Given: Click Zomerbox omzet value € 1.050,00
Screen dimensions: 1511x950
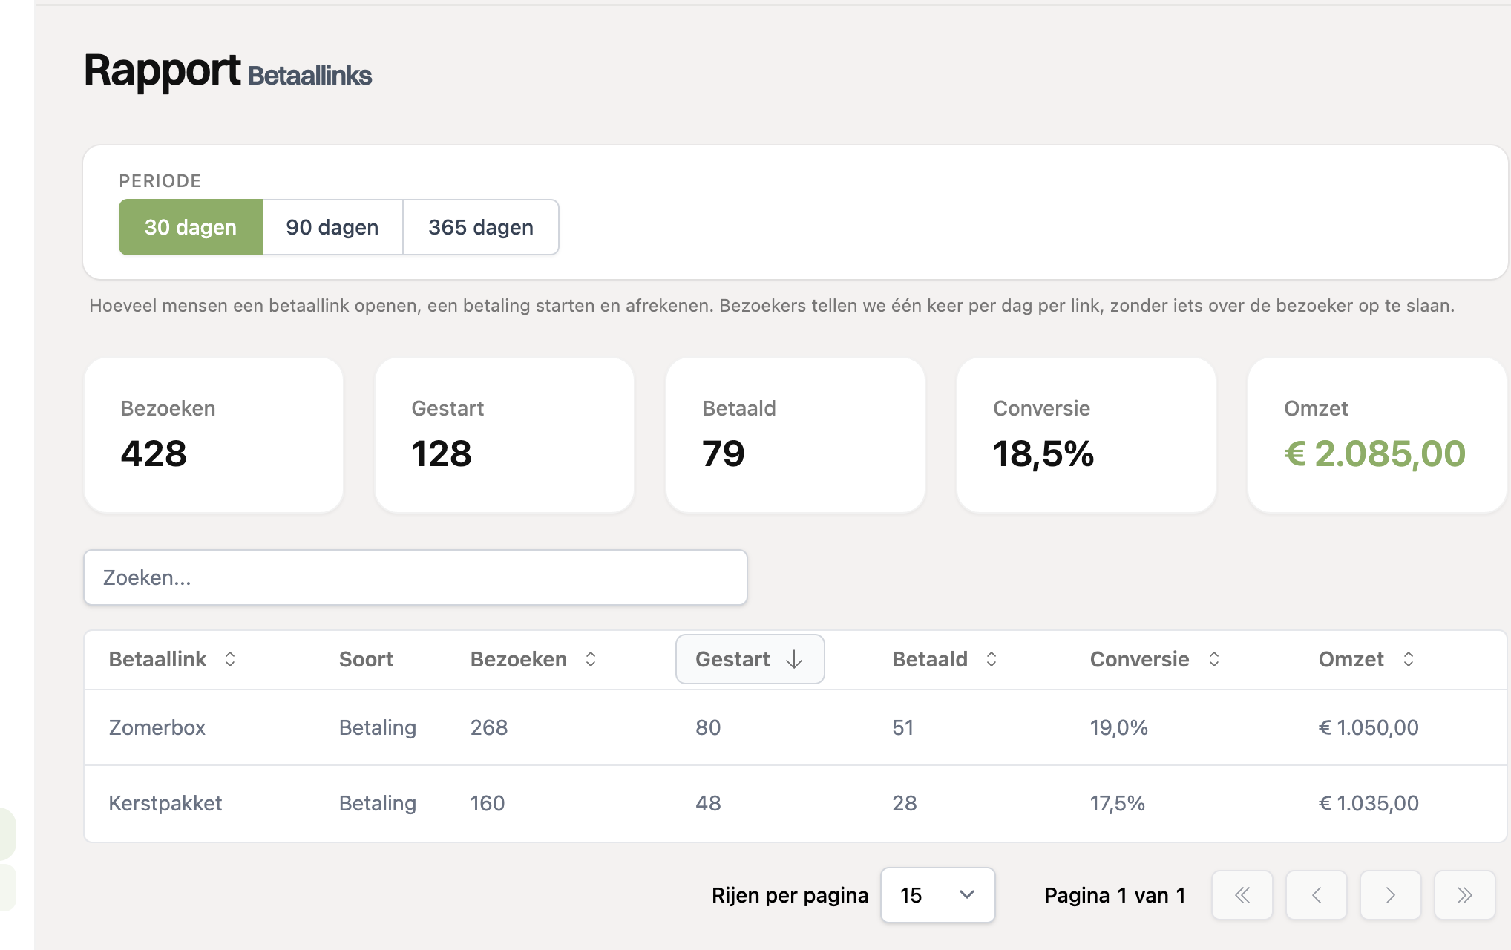Looking at the screenshot, I should click(1369, 727).
